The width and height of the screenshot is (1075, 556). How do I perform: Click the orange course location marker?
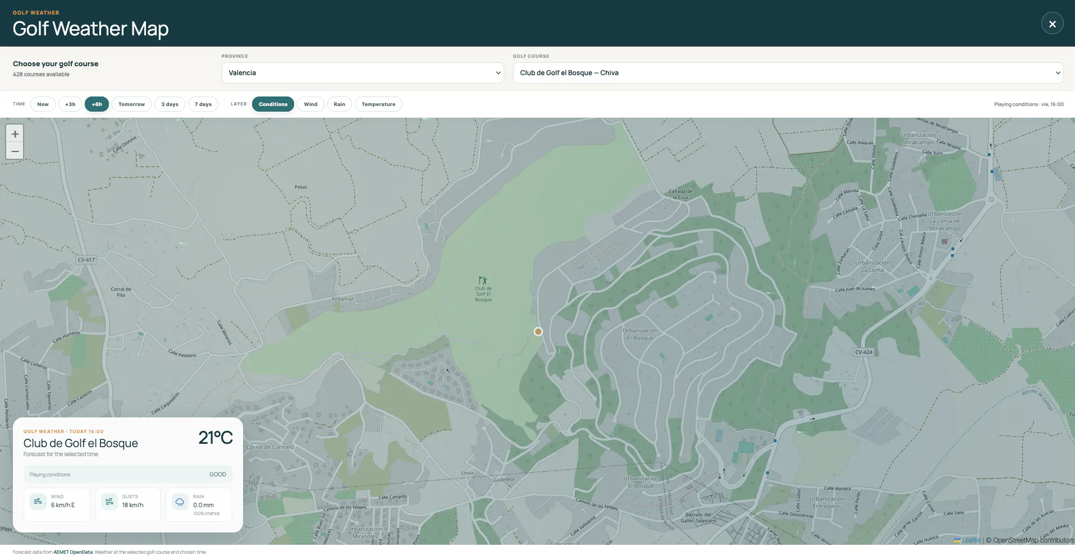click(538, 332)
